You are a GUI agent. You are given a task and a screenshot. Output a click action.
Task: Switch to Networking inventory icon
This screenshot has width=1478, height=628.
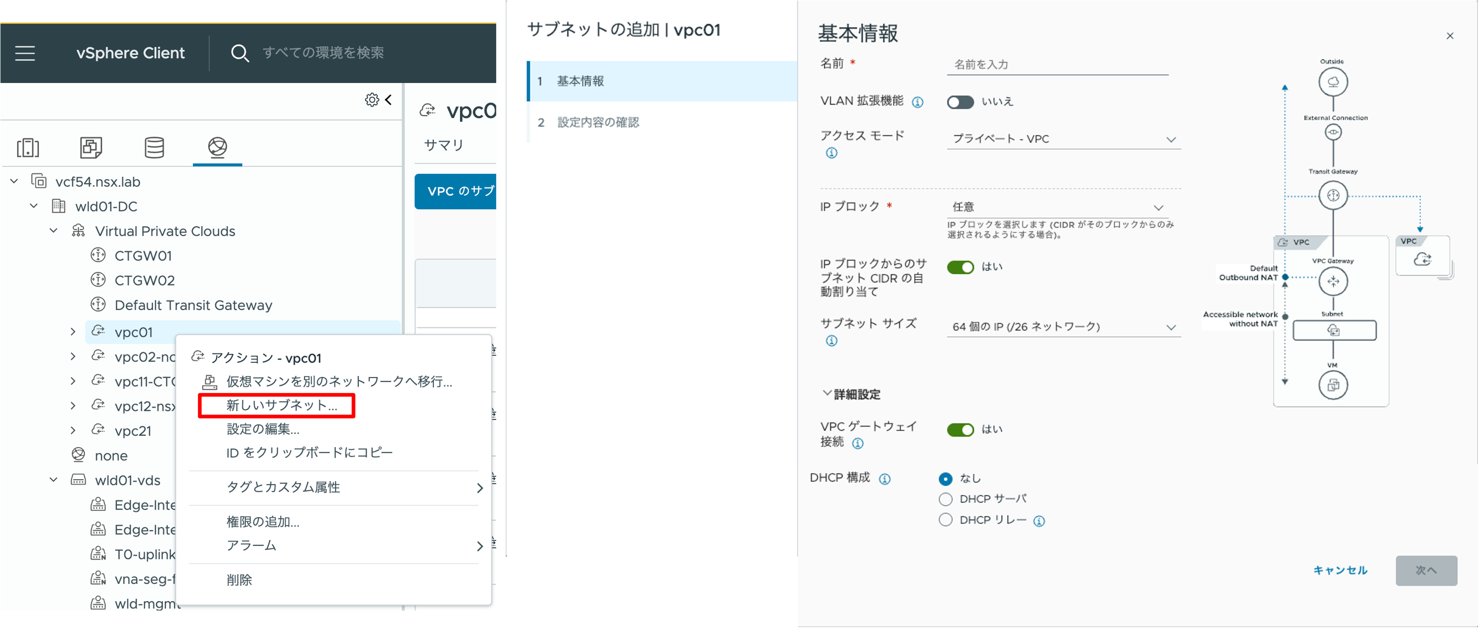pos(217,147)
